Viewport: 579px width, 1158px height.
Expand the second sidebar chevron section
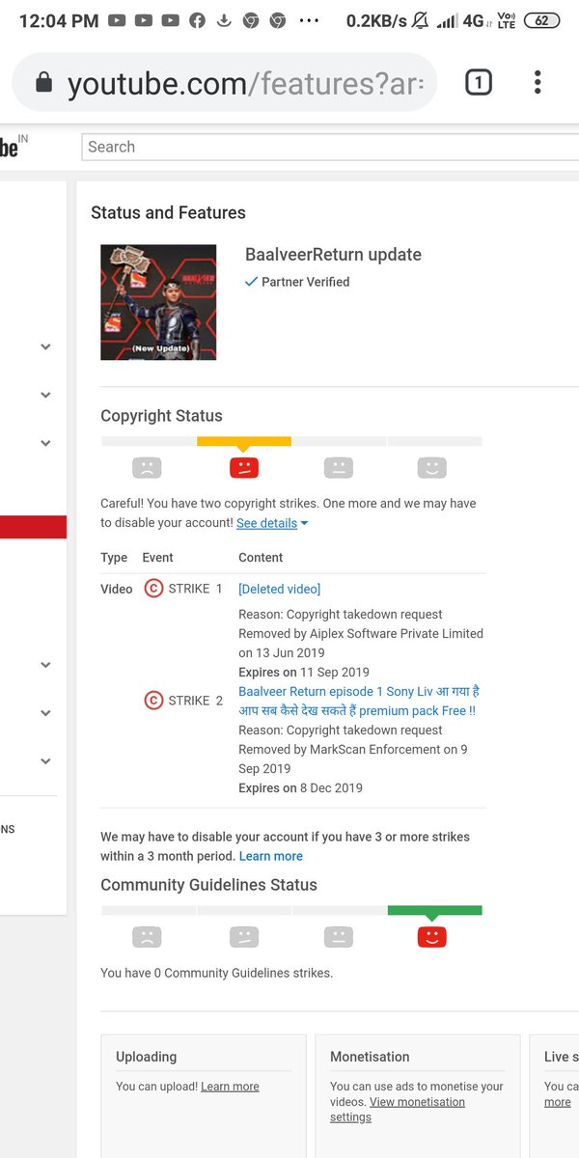point(45,395)
